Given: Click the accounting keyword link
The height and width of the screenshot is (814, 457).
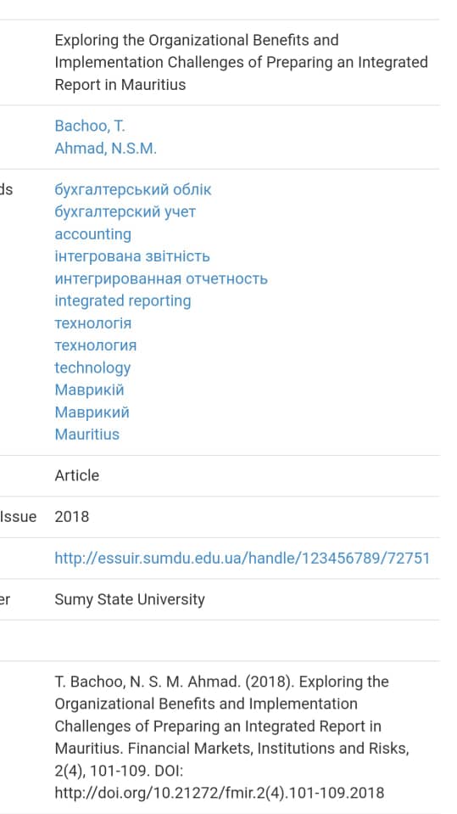Looking at the screenshot, I should pos(93,234).
